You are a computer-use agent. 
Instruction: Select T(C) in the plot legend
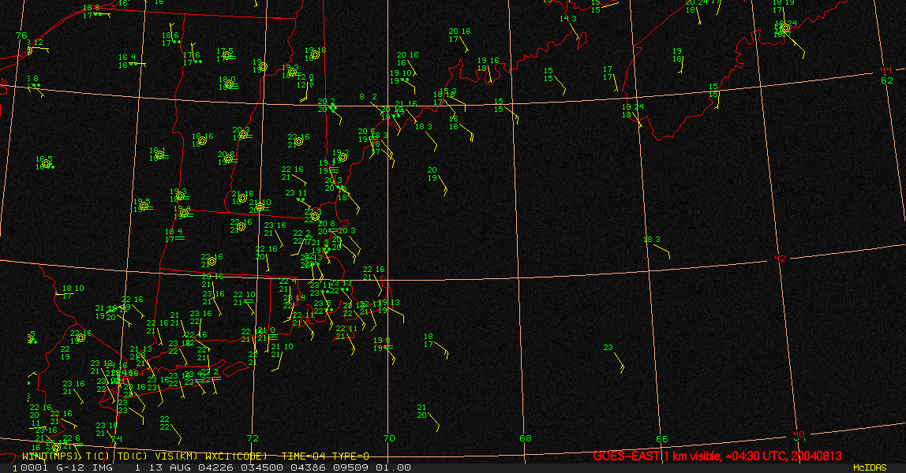(x=97, y=456)
